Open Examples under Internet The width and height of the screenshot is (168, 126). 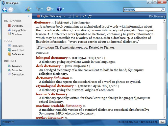click(15, 70)
